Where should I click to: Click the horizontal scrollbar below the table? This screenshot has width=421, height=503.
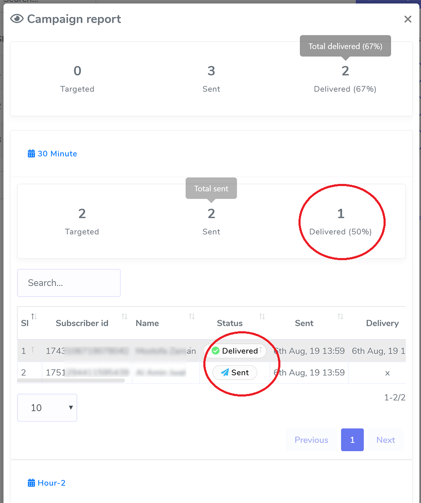coord(72,381)
